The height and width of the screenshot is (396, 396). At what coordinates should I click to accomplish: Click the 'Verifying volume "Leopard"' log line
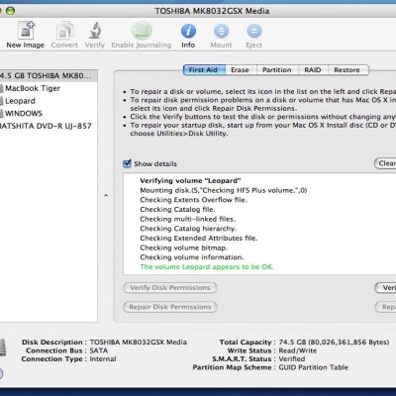pyautogui.click(x=190, y=181)
